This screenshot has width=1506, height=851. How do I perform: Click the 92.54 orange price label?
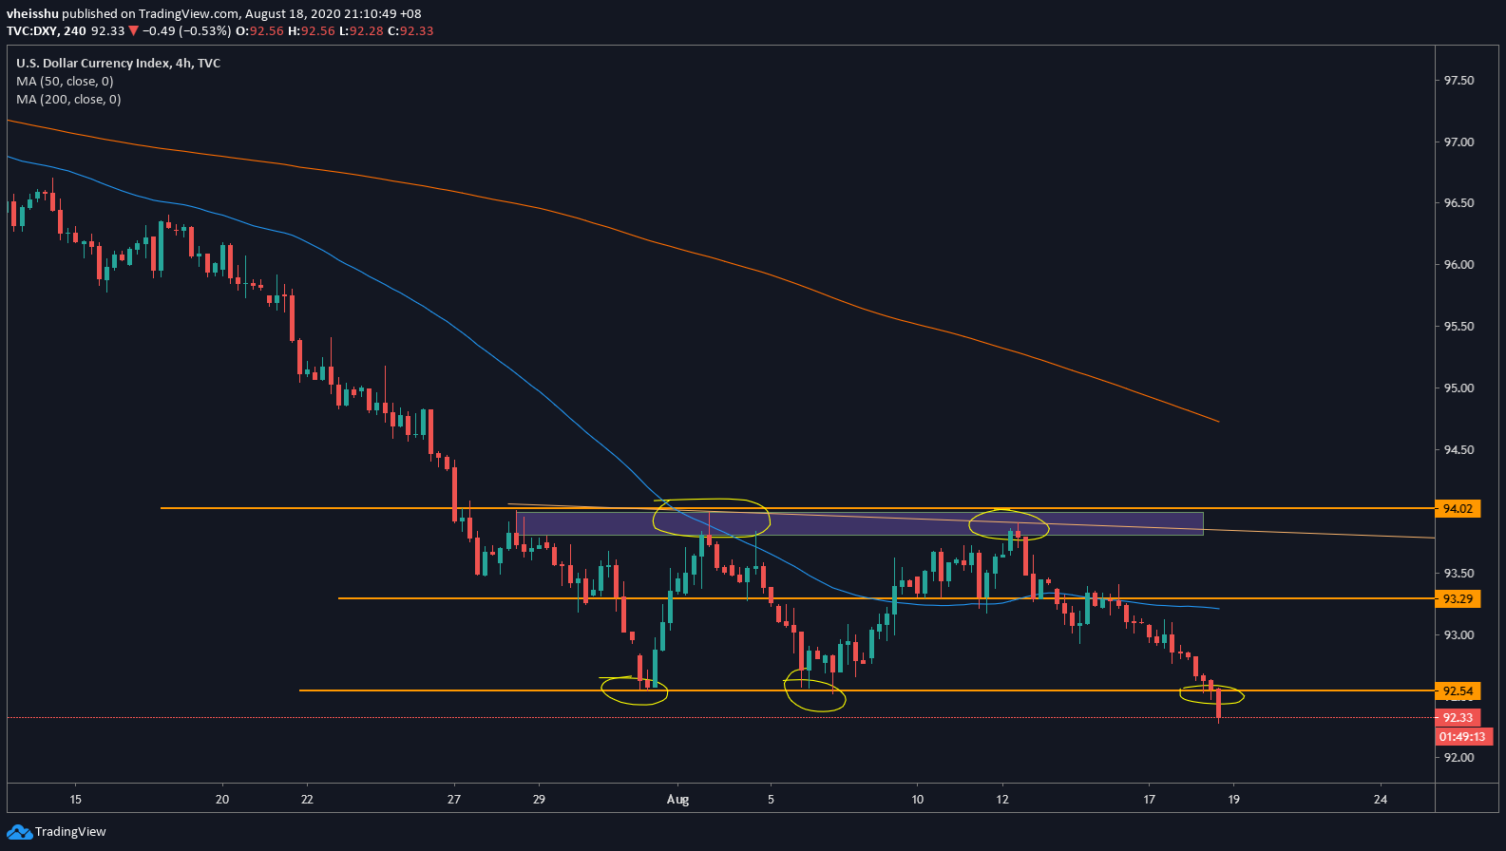[1458, 691]
